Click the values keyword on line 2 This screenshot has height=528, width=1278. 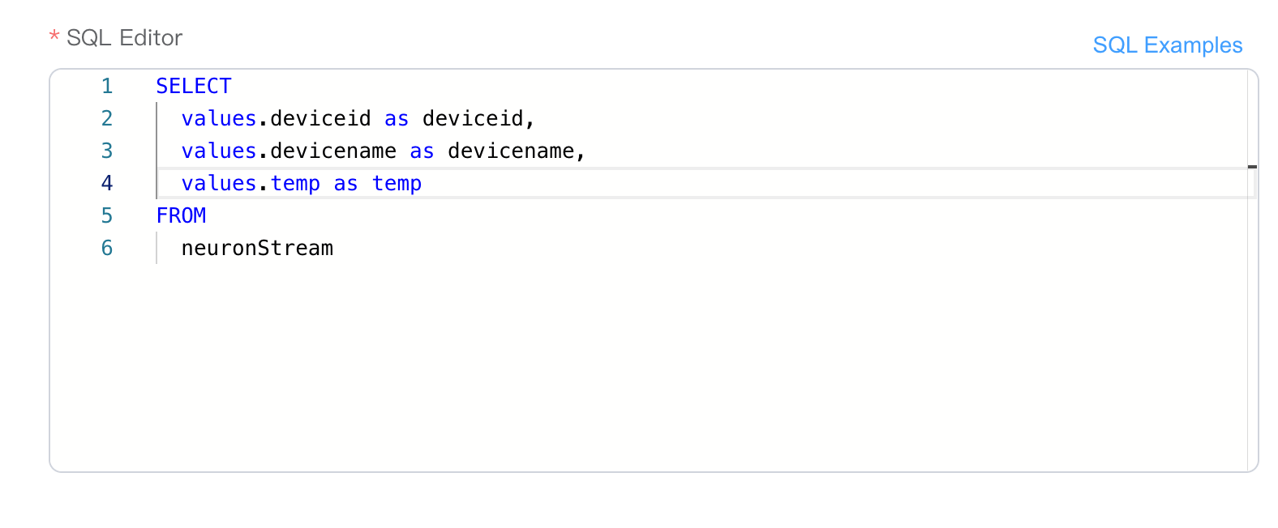(x=218, y=118)
